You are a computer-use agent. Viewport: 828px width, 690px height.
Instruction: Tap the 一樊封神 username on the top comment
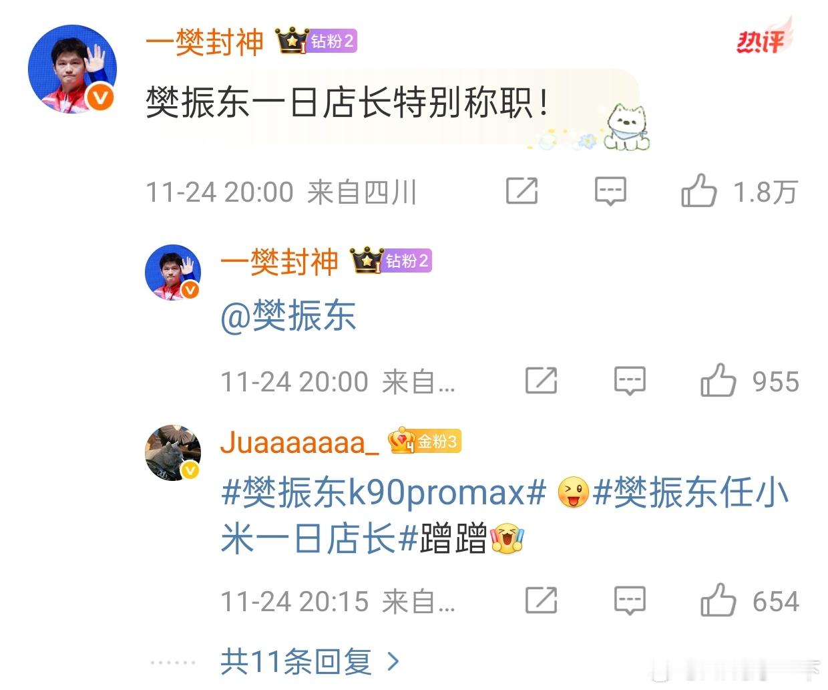tap(205, 42)
